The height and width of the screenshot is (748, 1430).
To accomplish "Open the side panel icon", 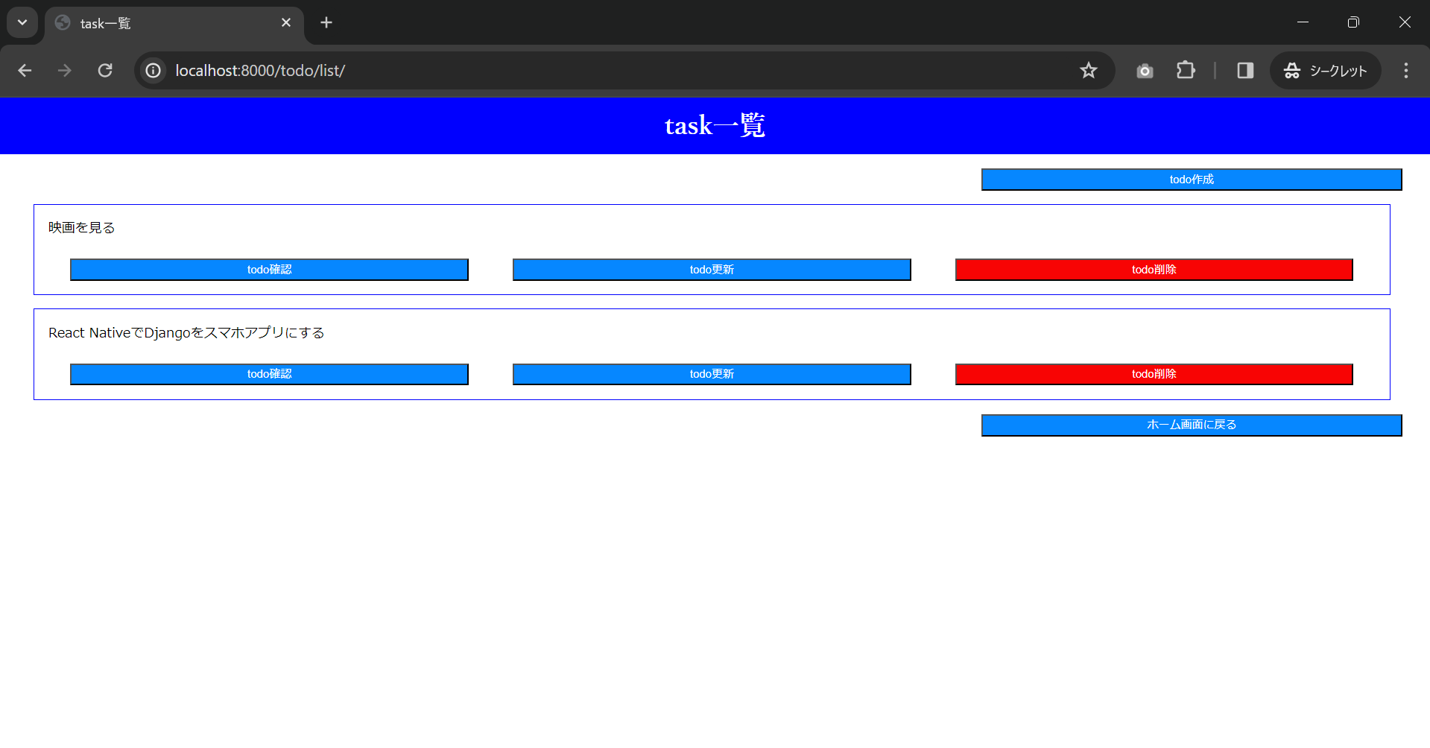I will 1244,71.
